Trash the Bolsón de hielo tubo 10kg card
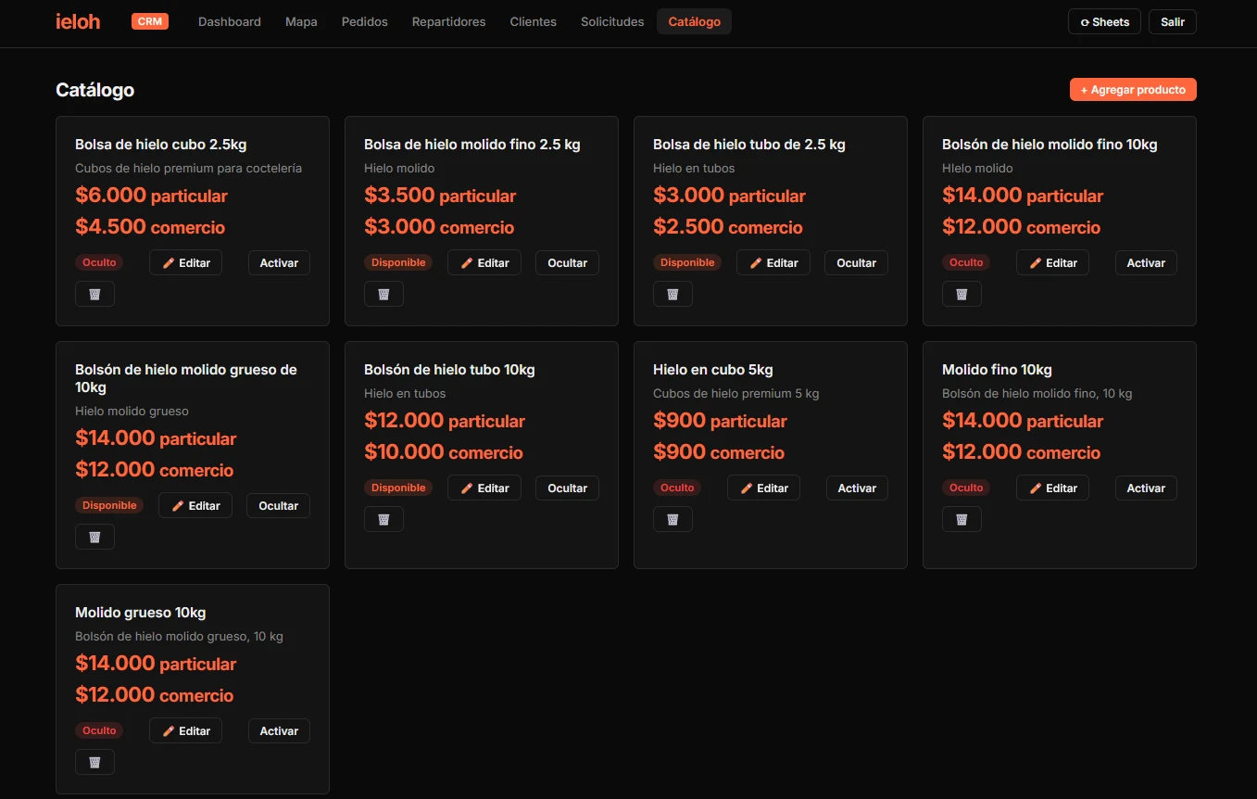This screenshot has height=799, width=1257. (x=383, y=519)
